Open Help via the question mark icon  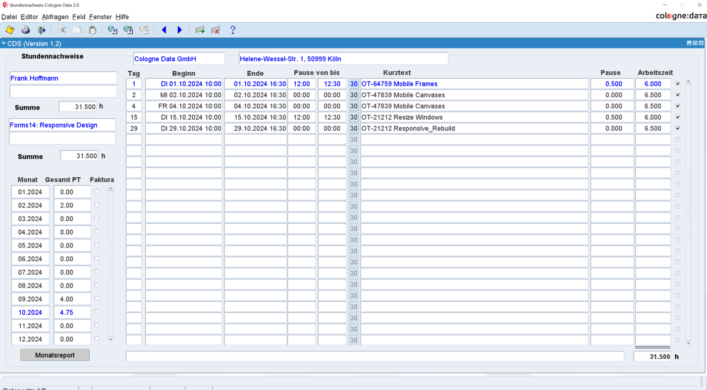(233, 30)
